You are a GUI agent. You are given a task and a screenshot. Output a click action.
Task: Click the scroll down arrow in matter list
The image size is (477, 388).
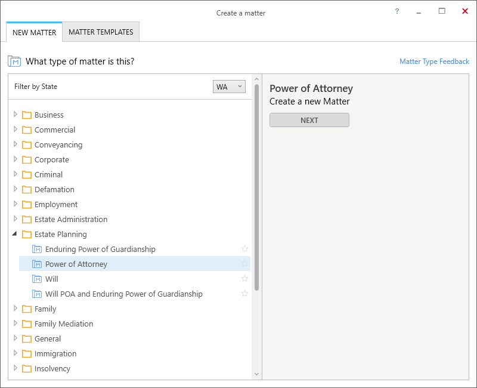click(x=256, y=374)
